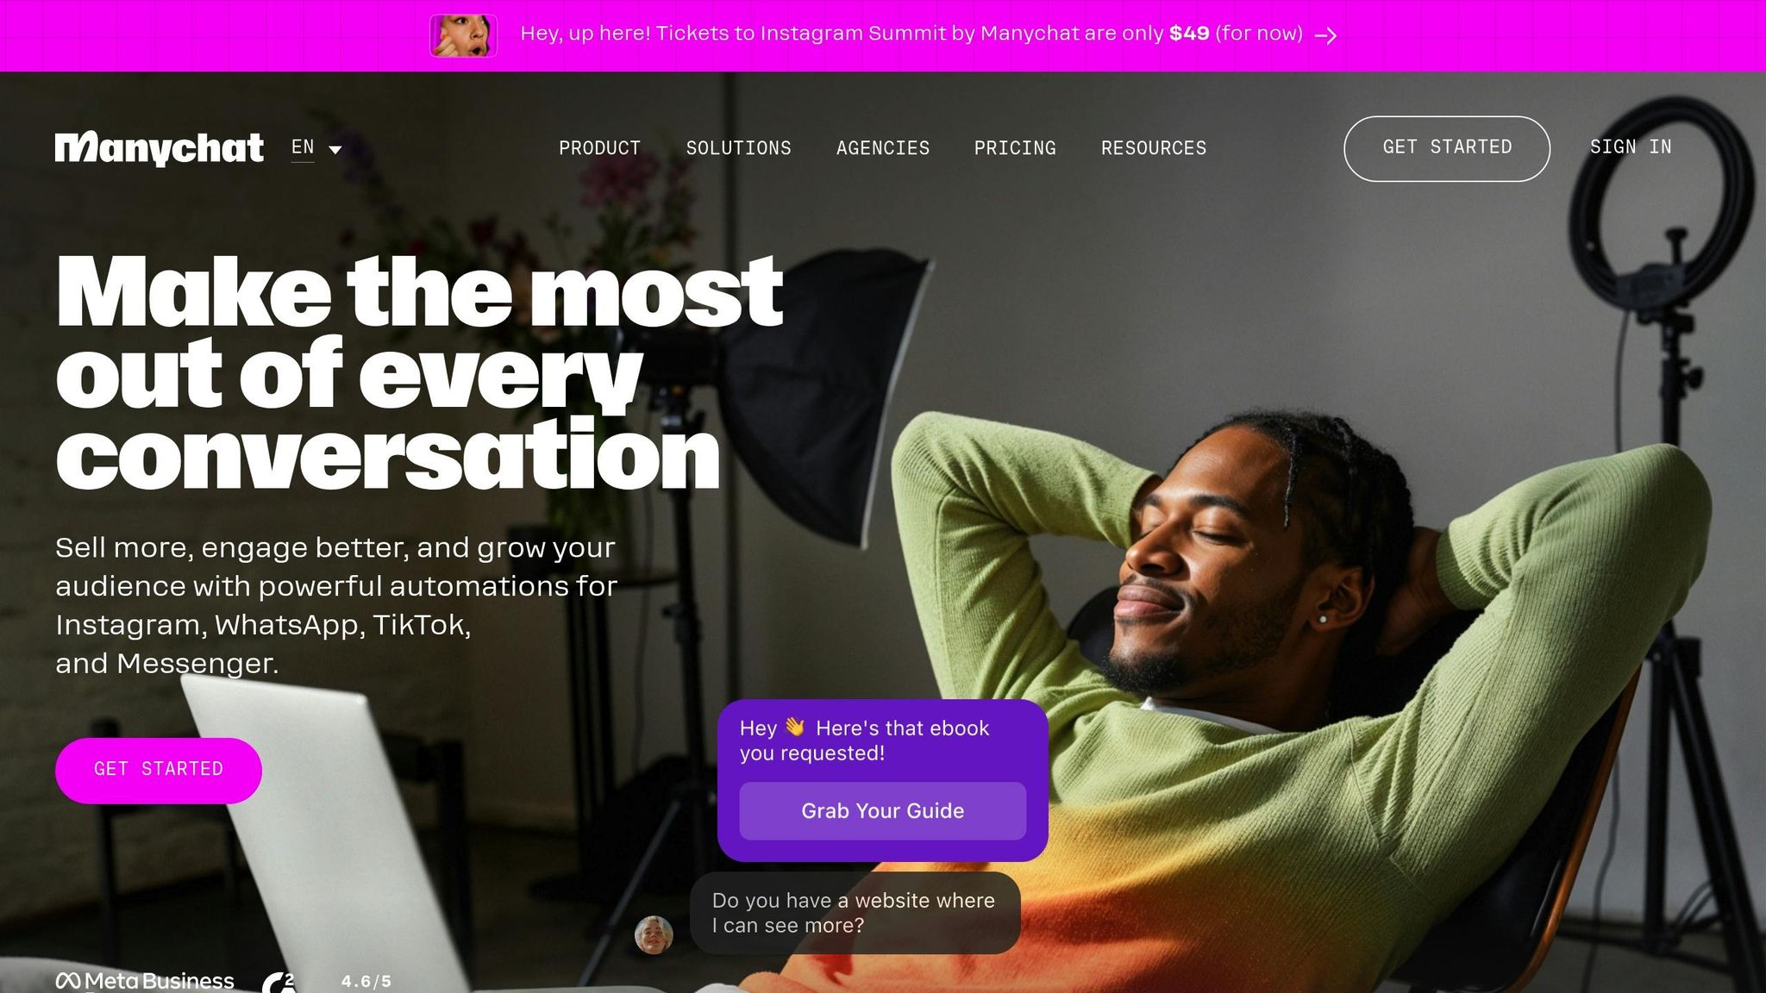Open the Product menu
Screen dimensions: 1766x993
tap(600, 148)
